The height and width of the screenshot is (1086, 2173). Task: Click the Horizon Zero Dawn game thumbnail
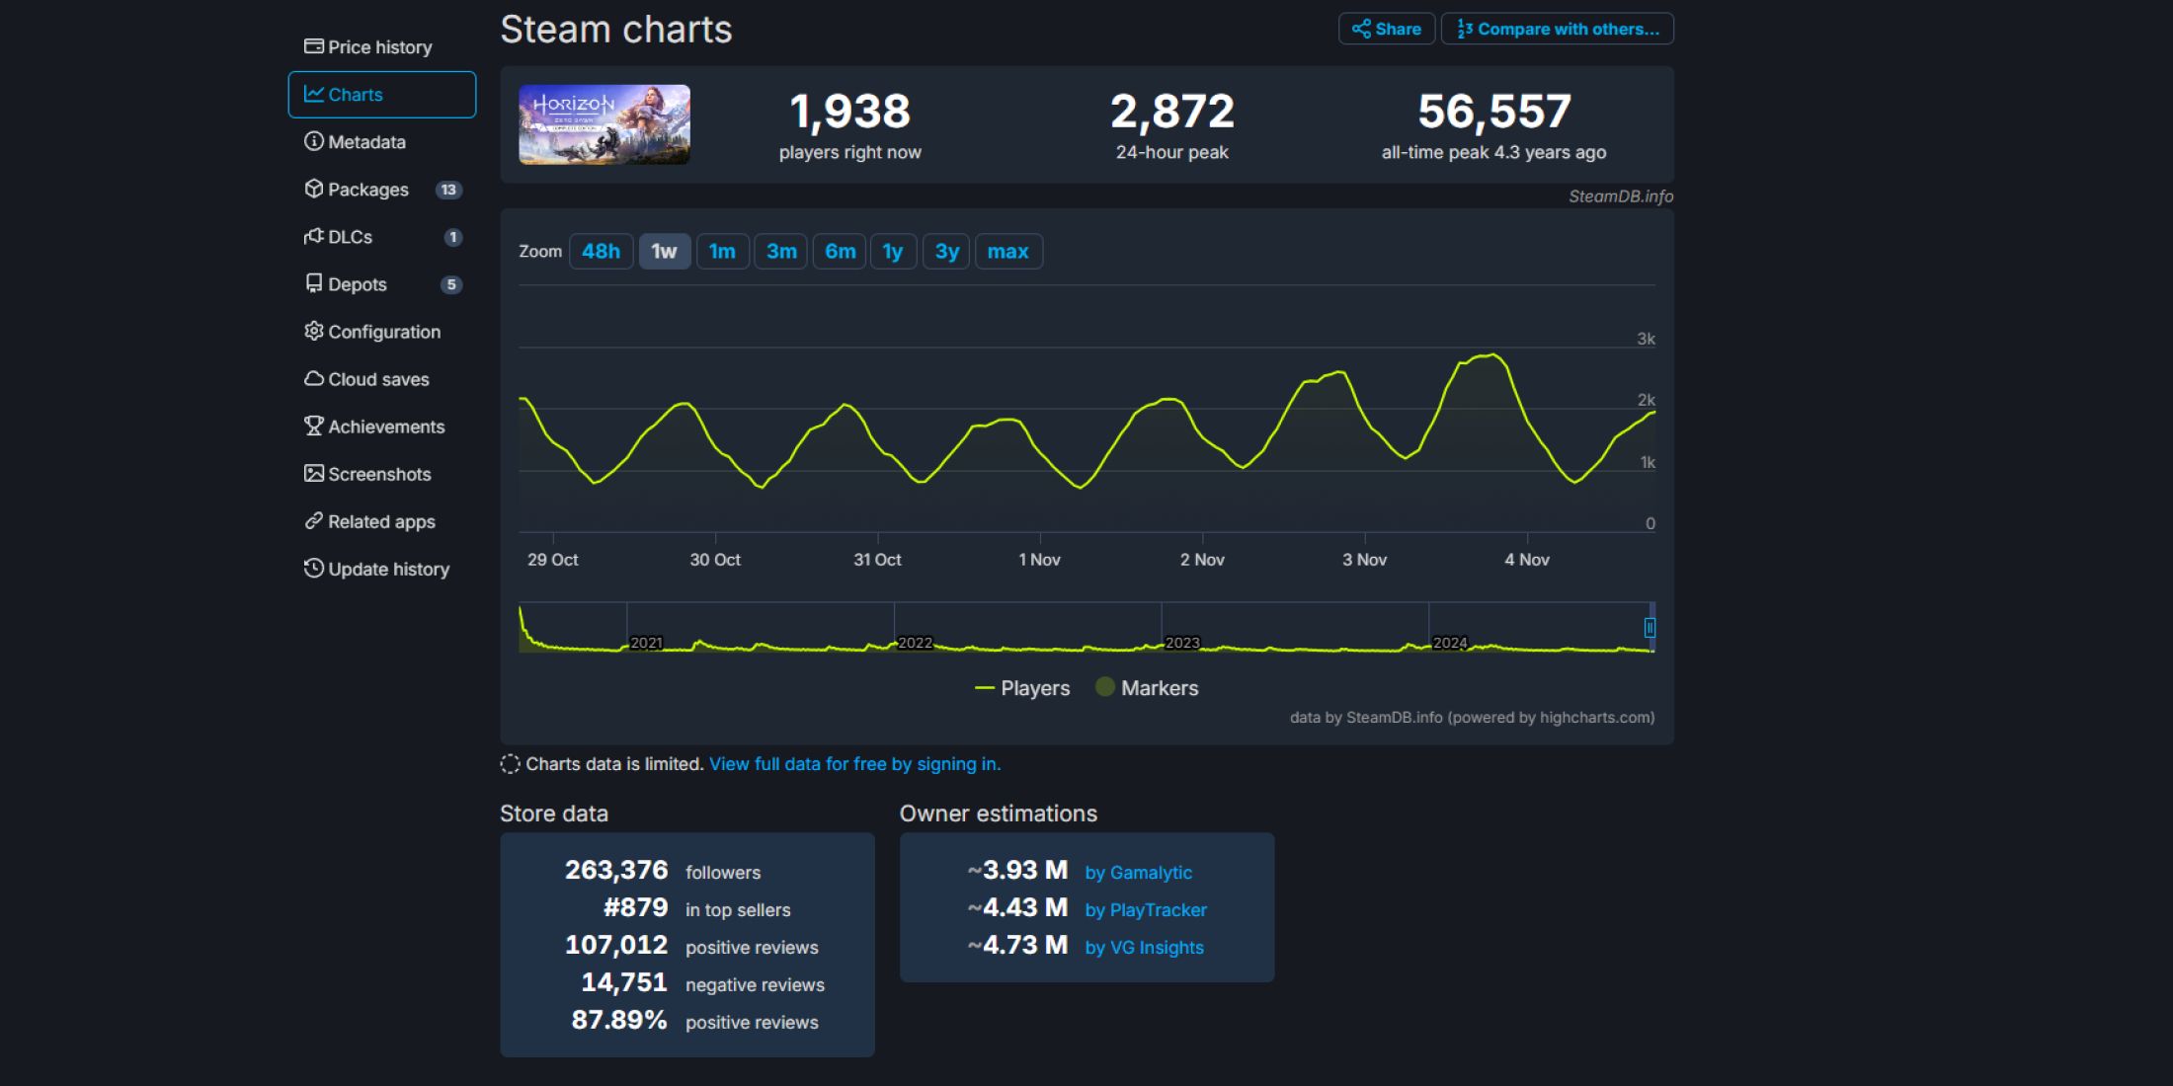coord(604,124)
